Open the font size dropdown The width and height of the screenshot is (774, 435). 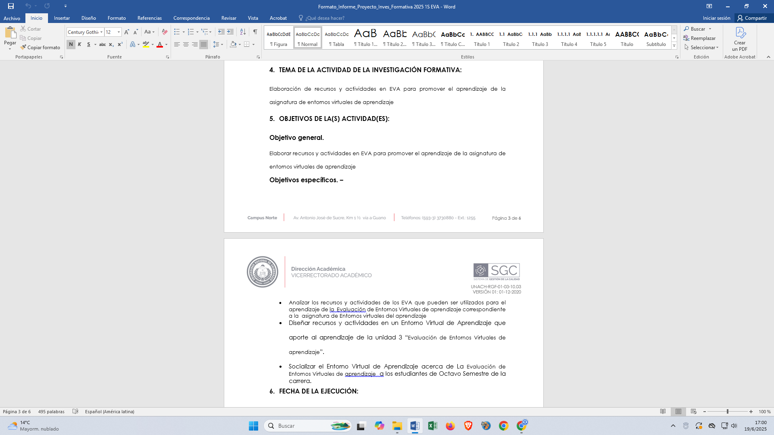(119, 32)
